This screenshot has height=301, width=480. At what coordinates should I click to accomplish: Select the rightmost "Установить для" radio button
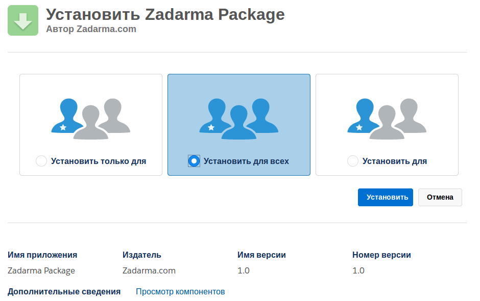352,161
